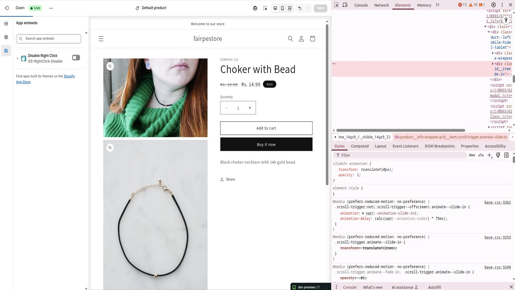
Task: Open the AI assistance drawer tab
Action: click(405, 287)
